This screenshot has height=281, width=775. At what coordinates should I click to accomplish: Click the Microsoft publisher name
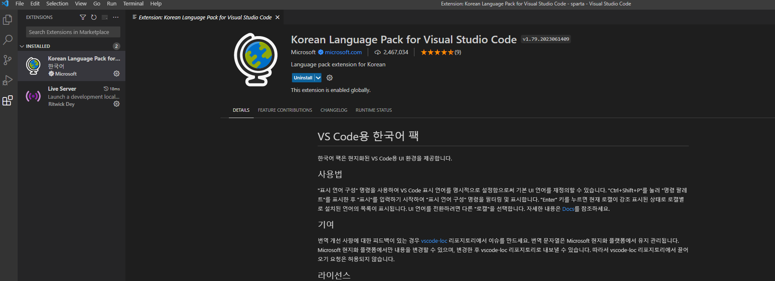(x=303, y=52)
